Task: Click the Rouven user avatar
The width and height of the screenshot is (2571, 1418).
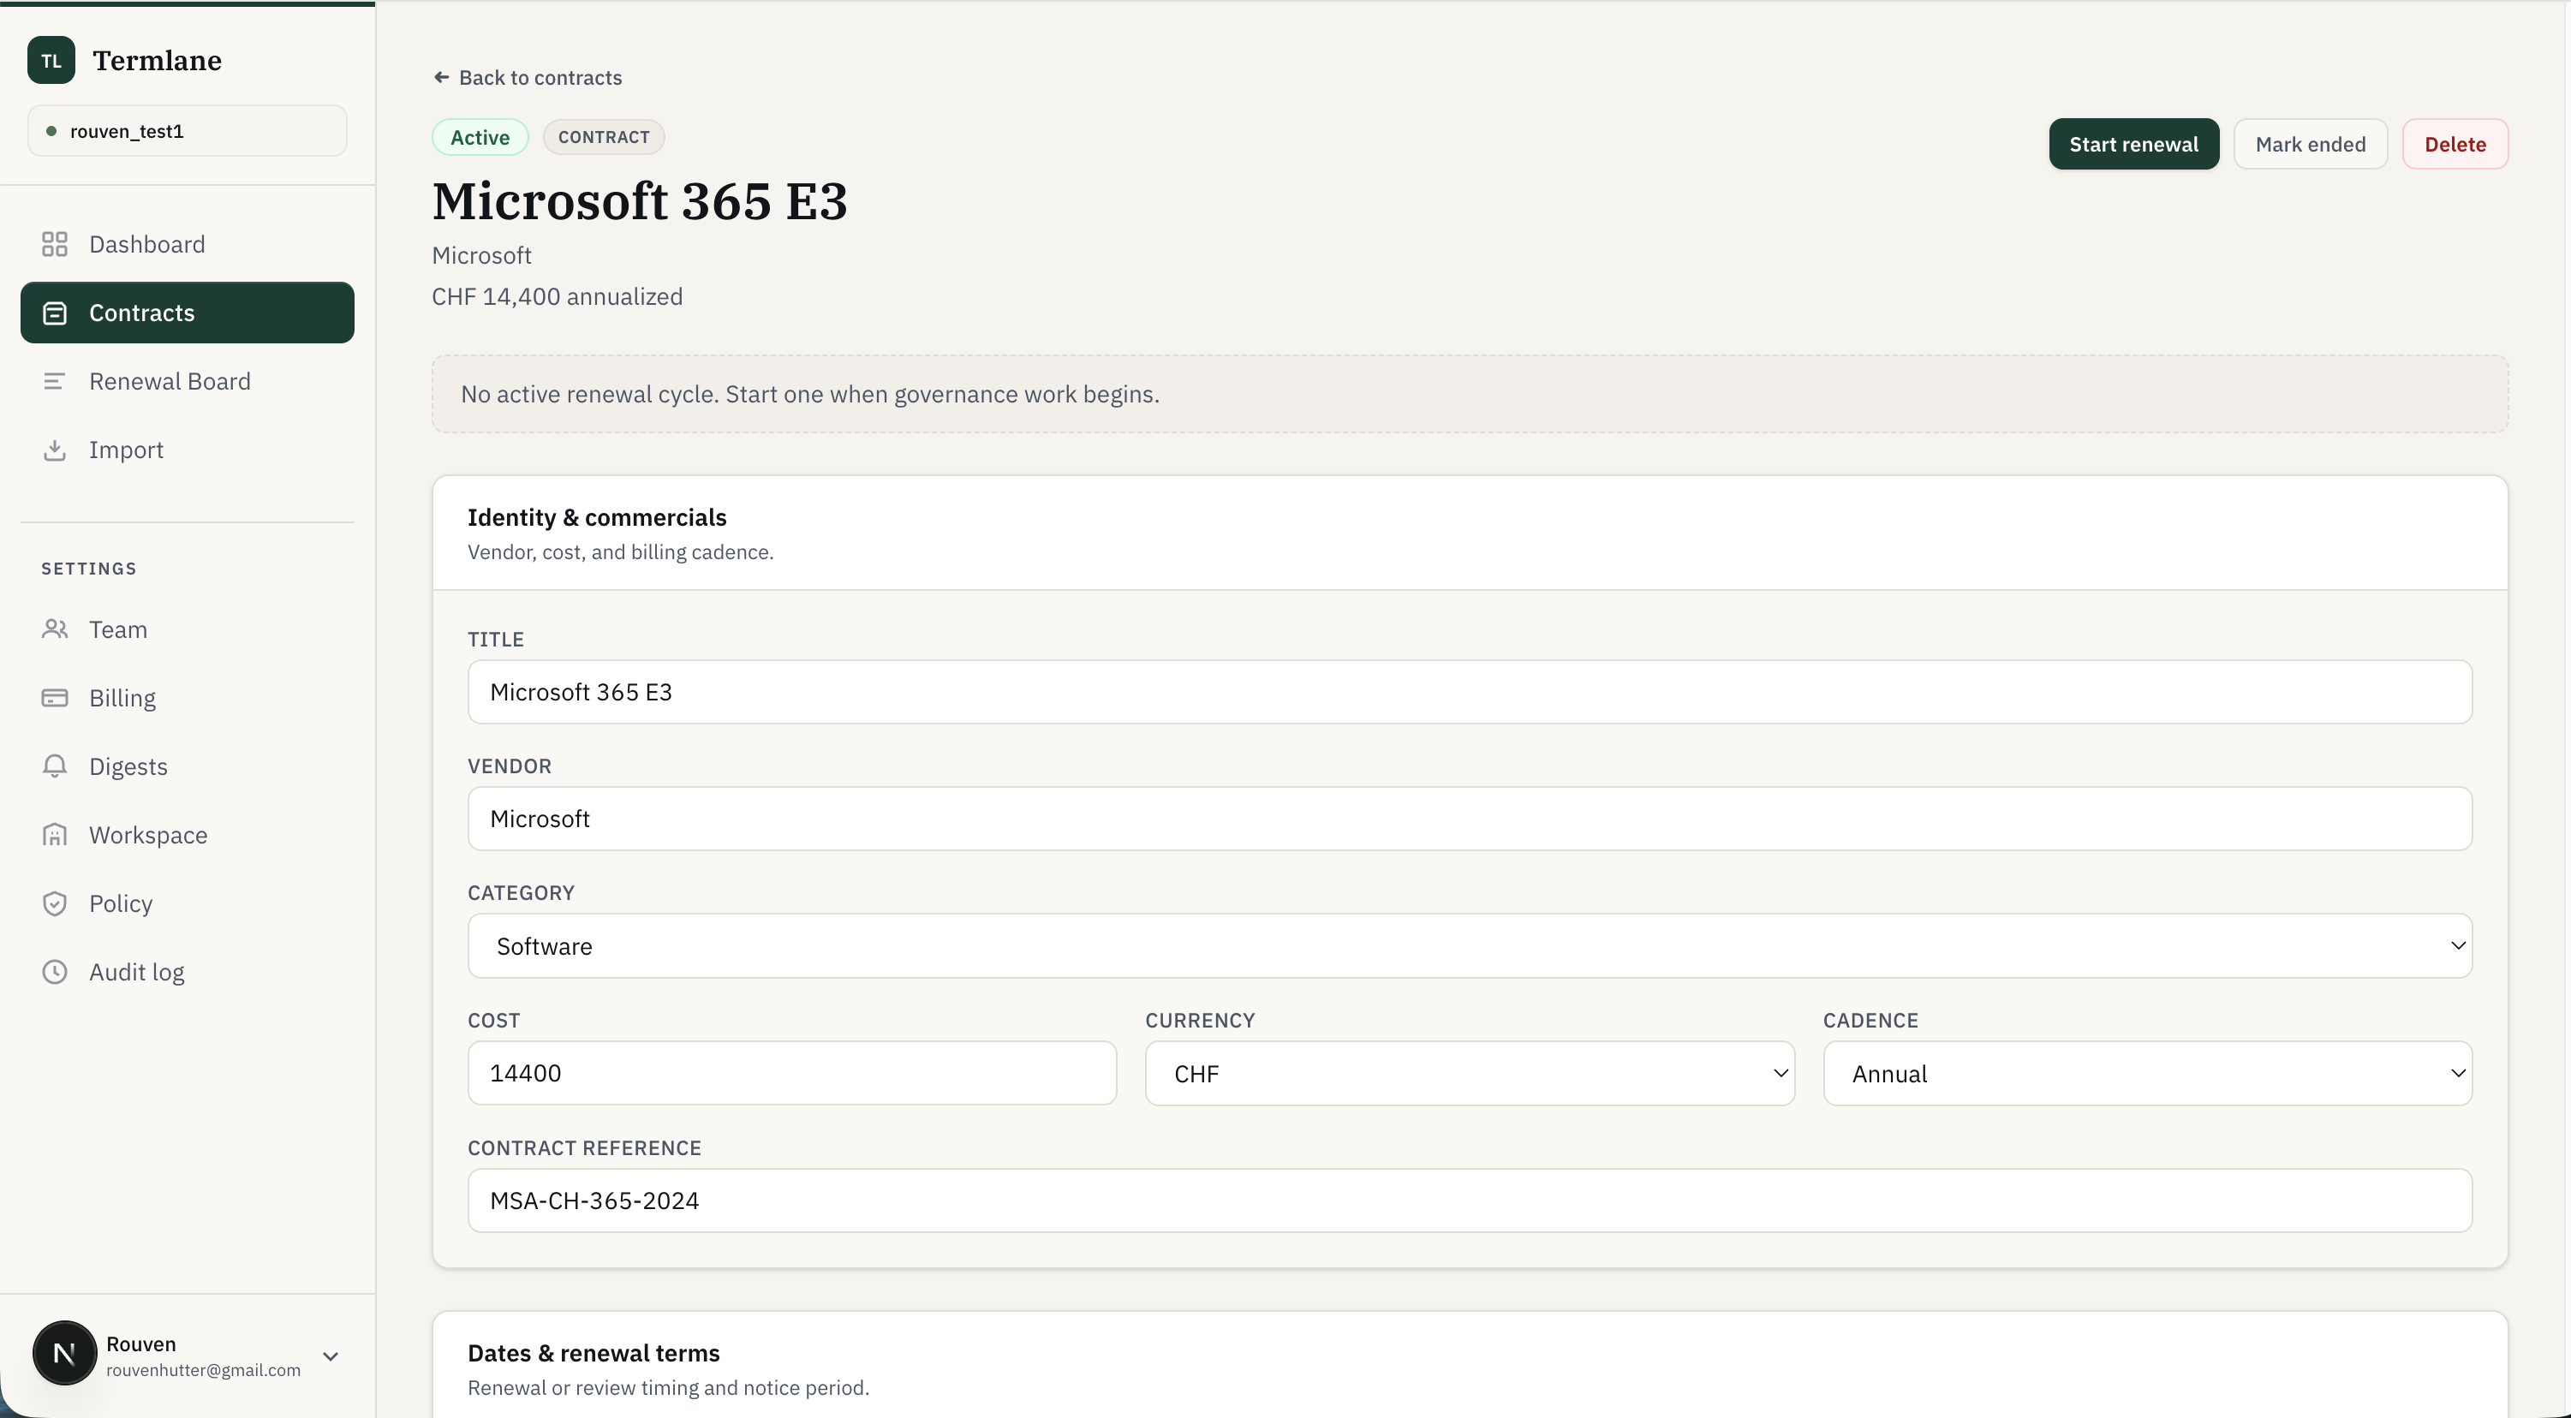Action: [x=65, y=1353]
